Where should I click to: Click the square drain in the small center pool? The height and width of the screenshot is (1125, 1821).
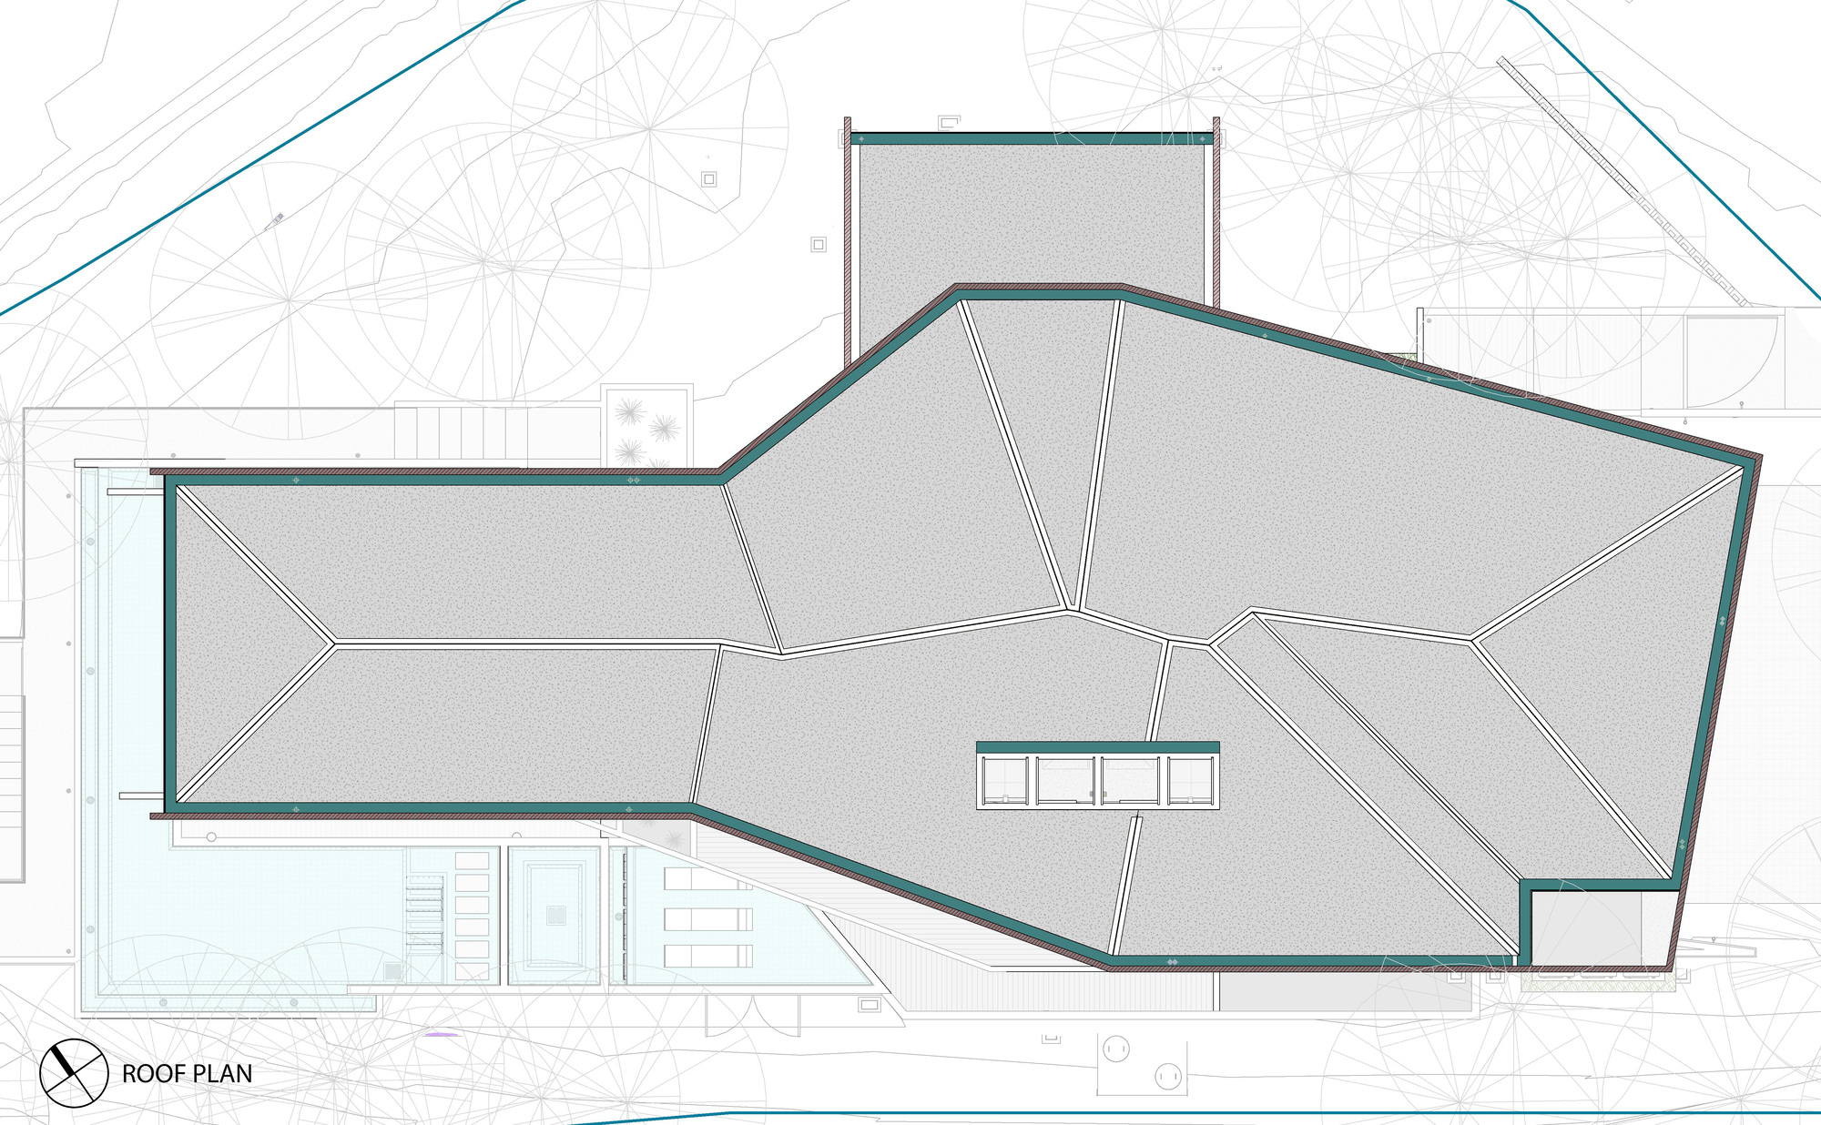pos(555,915)
